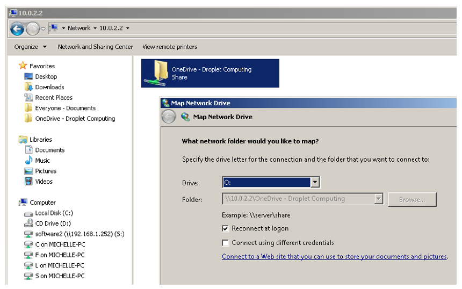
Task: Select Network in the address breadcrumb
Action: (x=79, y=28)
